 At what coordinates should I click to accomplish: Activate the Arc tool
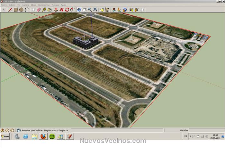[x=27, y=10]
